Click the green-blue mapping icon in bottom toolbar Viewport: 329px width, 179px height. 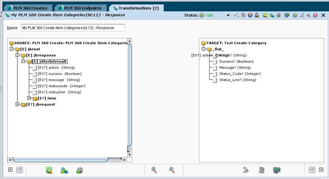click(x=64, y=170)
